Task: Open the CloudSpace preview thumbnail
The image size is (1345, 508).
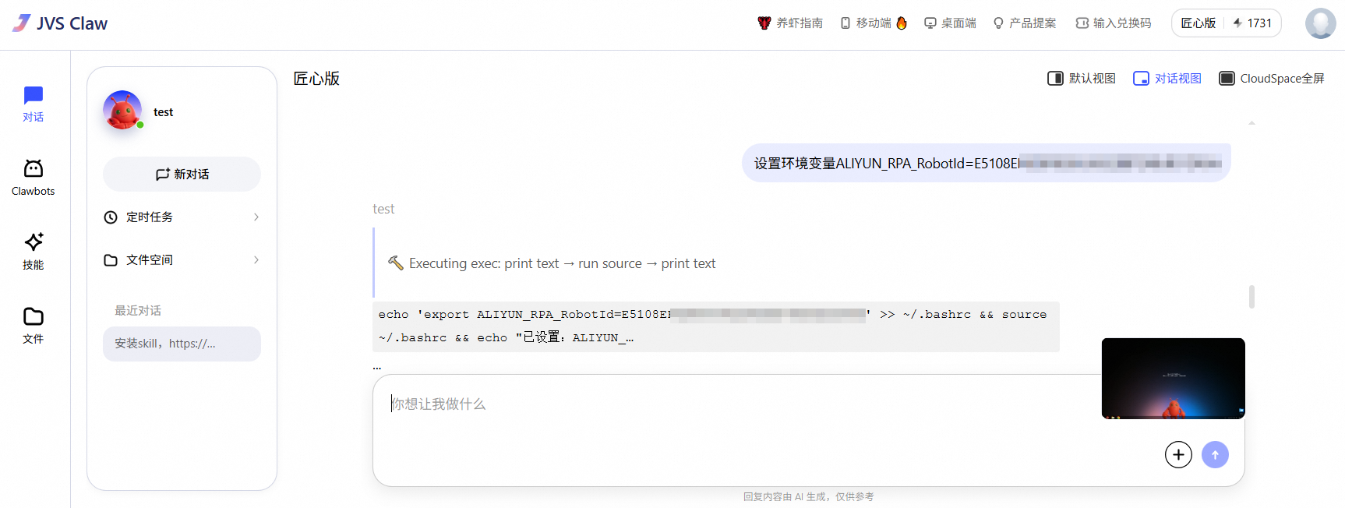Action: [x=1173, y=378]
